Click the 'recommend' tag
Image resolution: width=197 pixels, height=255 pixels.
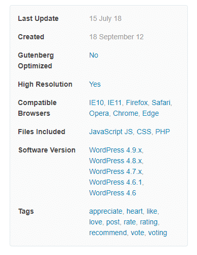(108, 233)
